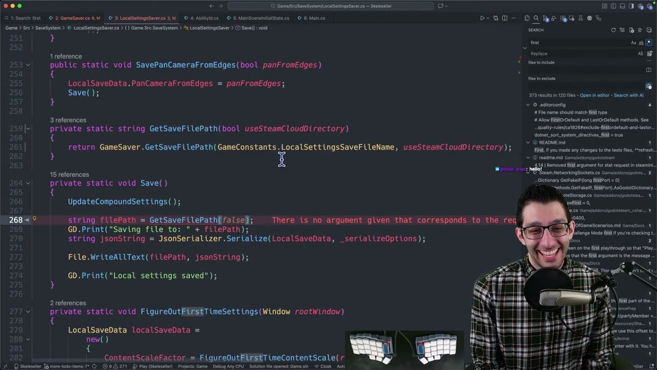Open changes compare icon in editor toolbar
The image size is (657, 370).
496,18
